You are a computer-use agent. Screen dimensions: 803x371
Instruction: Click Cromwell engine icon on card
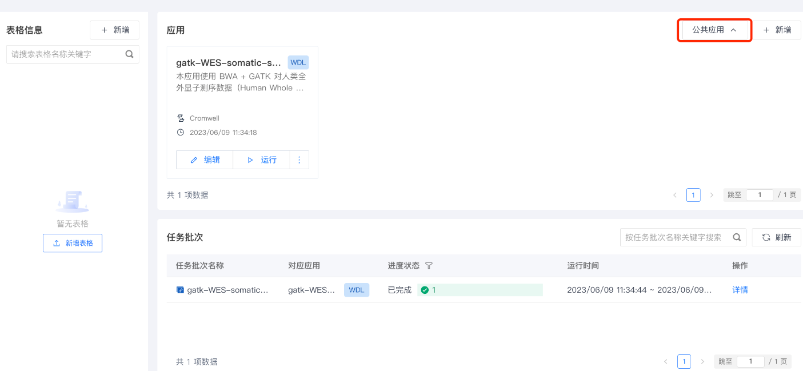pyautogui.click(x=181, y=118)
